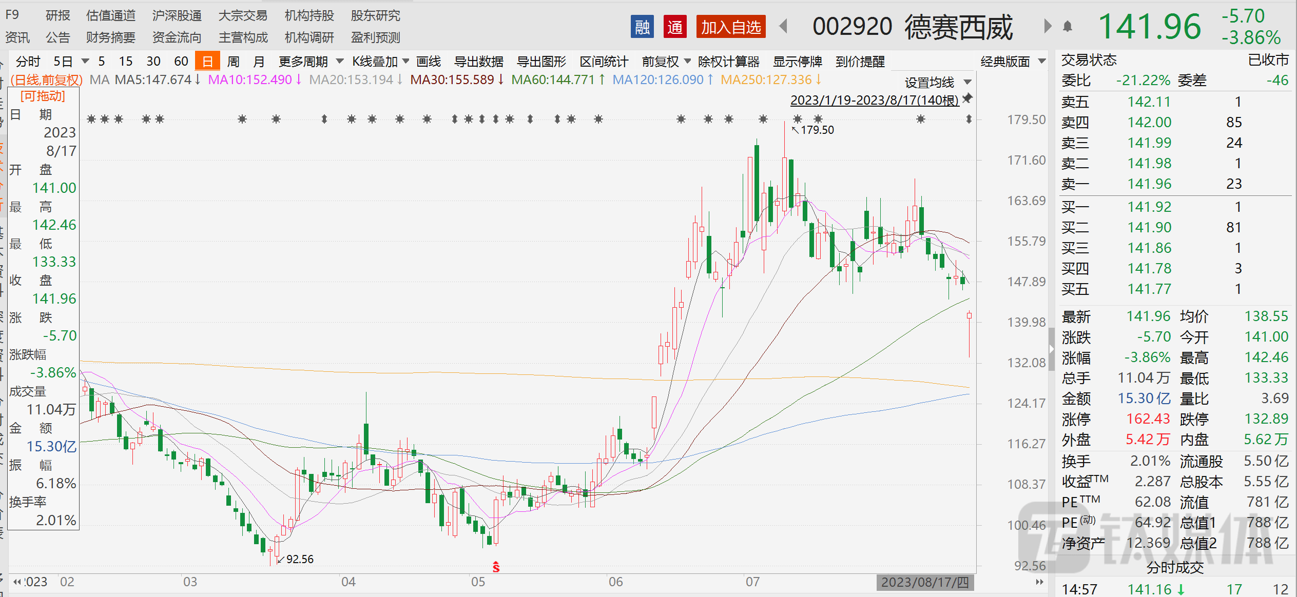This screenshot has height=597, width=1297.
Task: Toggle 显示停牌 suspension display
Action: [797, 62]
